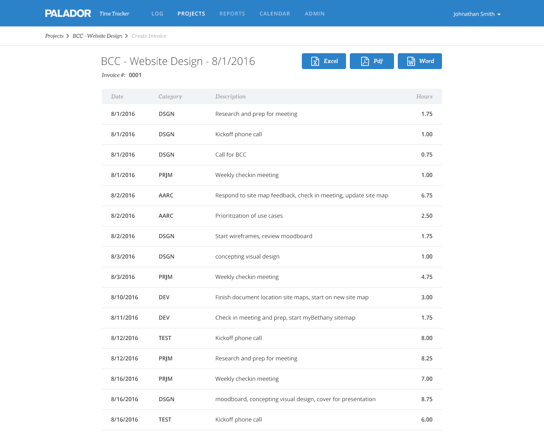Image resolution: width=544 pixels, height=440 pixels.
Task: Sort by the Category column header
Action: click(x=170, y=97)
